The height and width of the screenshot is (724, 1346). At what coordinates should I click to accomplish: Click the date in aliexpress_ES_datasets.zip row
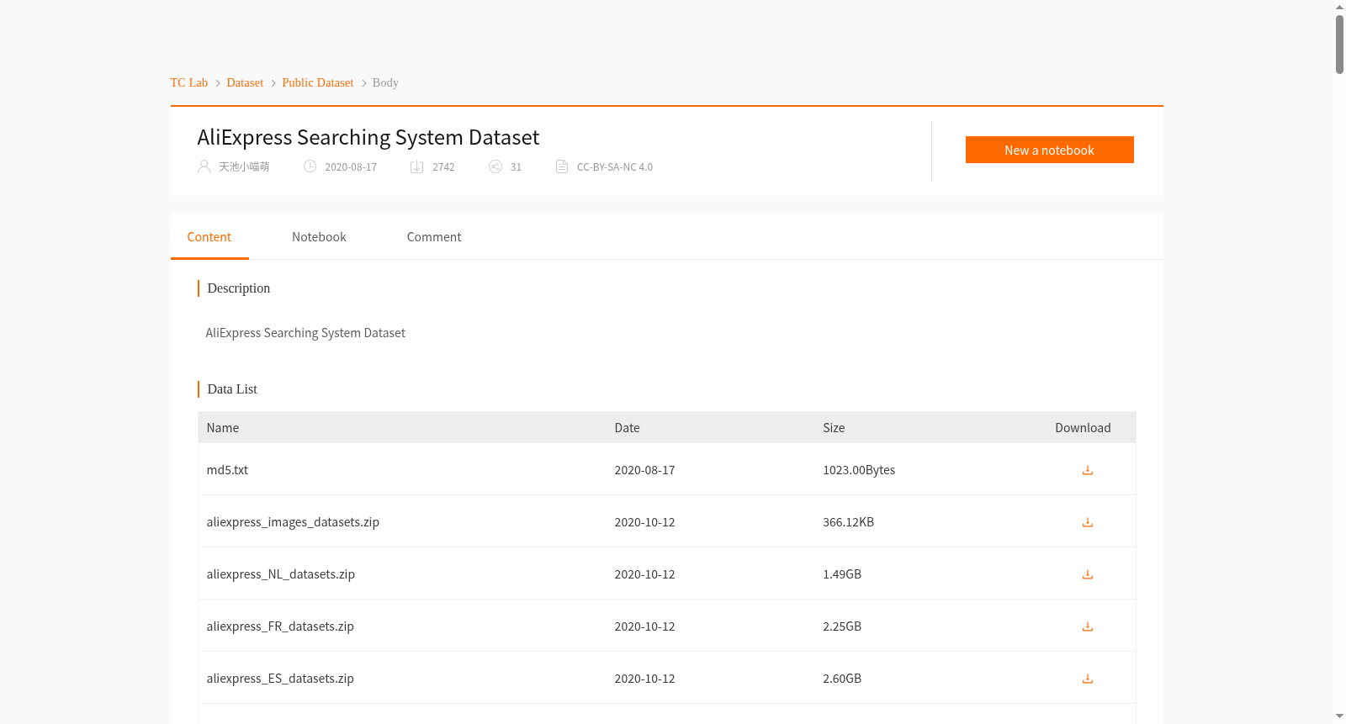tap(645, 679)
